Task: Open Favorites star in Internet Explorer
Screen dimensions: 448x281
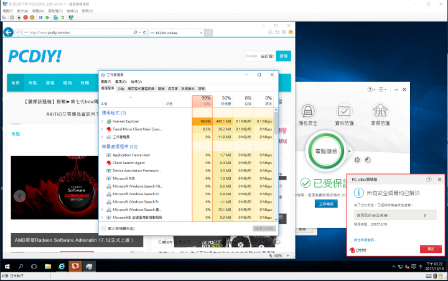Action: [x=277, y=32]
